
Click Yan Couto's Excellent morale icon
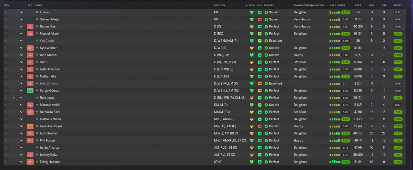pyautogui.click(x=266, y=41)
